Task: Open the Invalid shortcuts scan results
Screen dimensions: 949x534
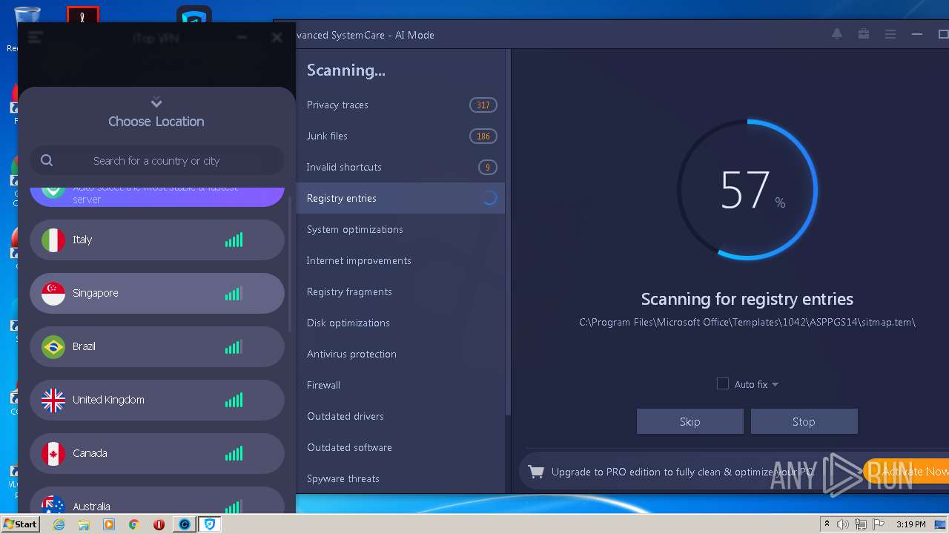Action: (400, 167)
